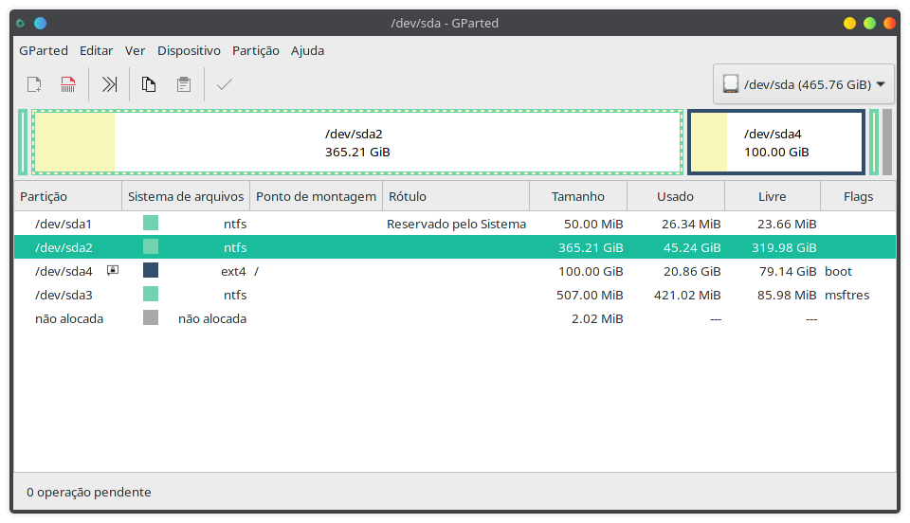This screenshot has width=910, height=523.
Task: Click the 85.98 MiB free value
Action: click(x=787, y=294)
